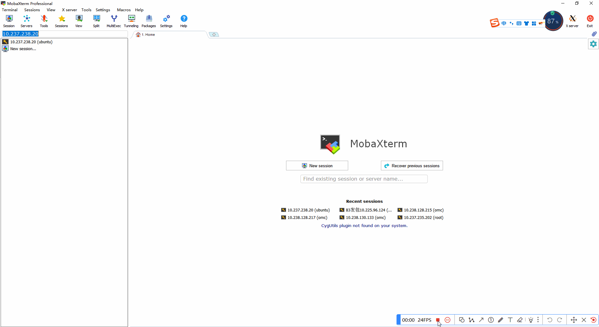This screenshot has width=599, height=327.
Task: Click the undo arrow in recorder bar
Action: [x=550, y=320]
